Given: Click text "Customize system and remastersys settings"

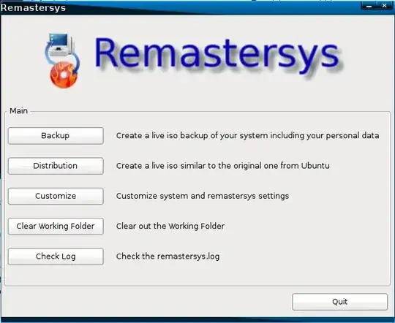Looking at the screenshot, I should tap(203, 196).
